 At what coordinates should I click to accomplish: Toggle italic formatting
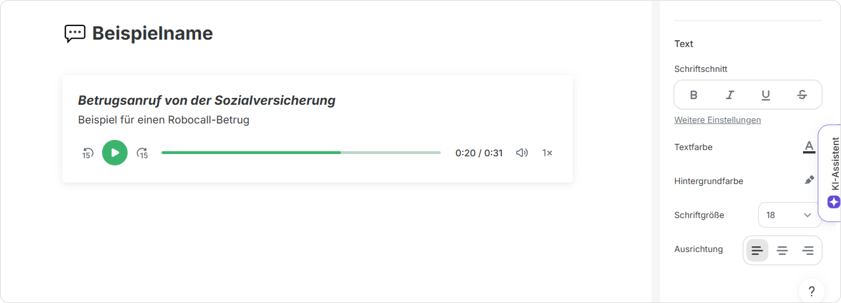tap(730, 95)
